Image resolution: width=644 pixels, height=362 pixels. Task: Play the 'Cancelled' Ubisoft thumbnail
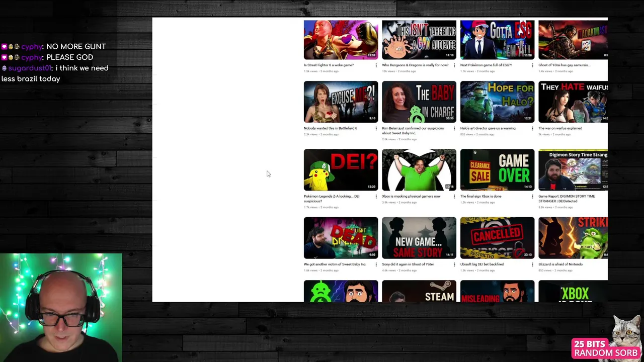(x=497, y=238)
